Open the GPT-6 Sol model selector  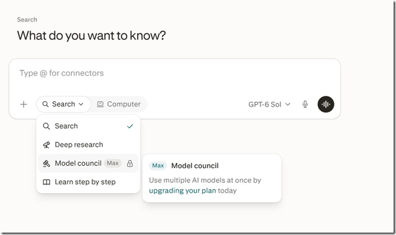pos(269,104)
